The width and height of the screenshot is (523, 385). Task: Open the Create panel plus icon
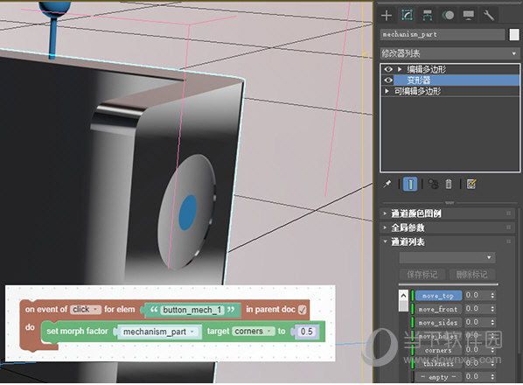point(387,15)
